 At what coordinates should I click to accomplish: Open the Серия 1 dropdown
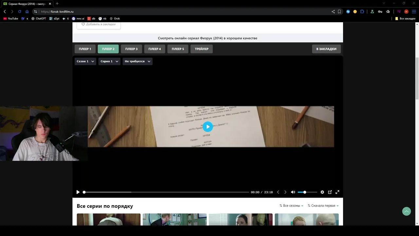click(109, 61)
